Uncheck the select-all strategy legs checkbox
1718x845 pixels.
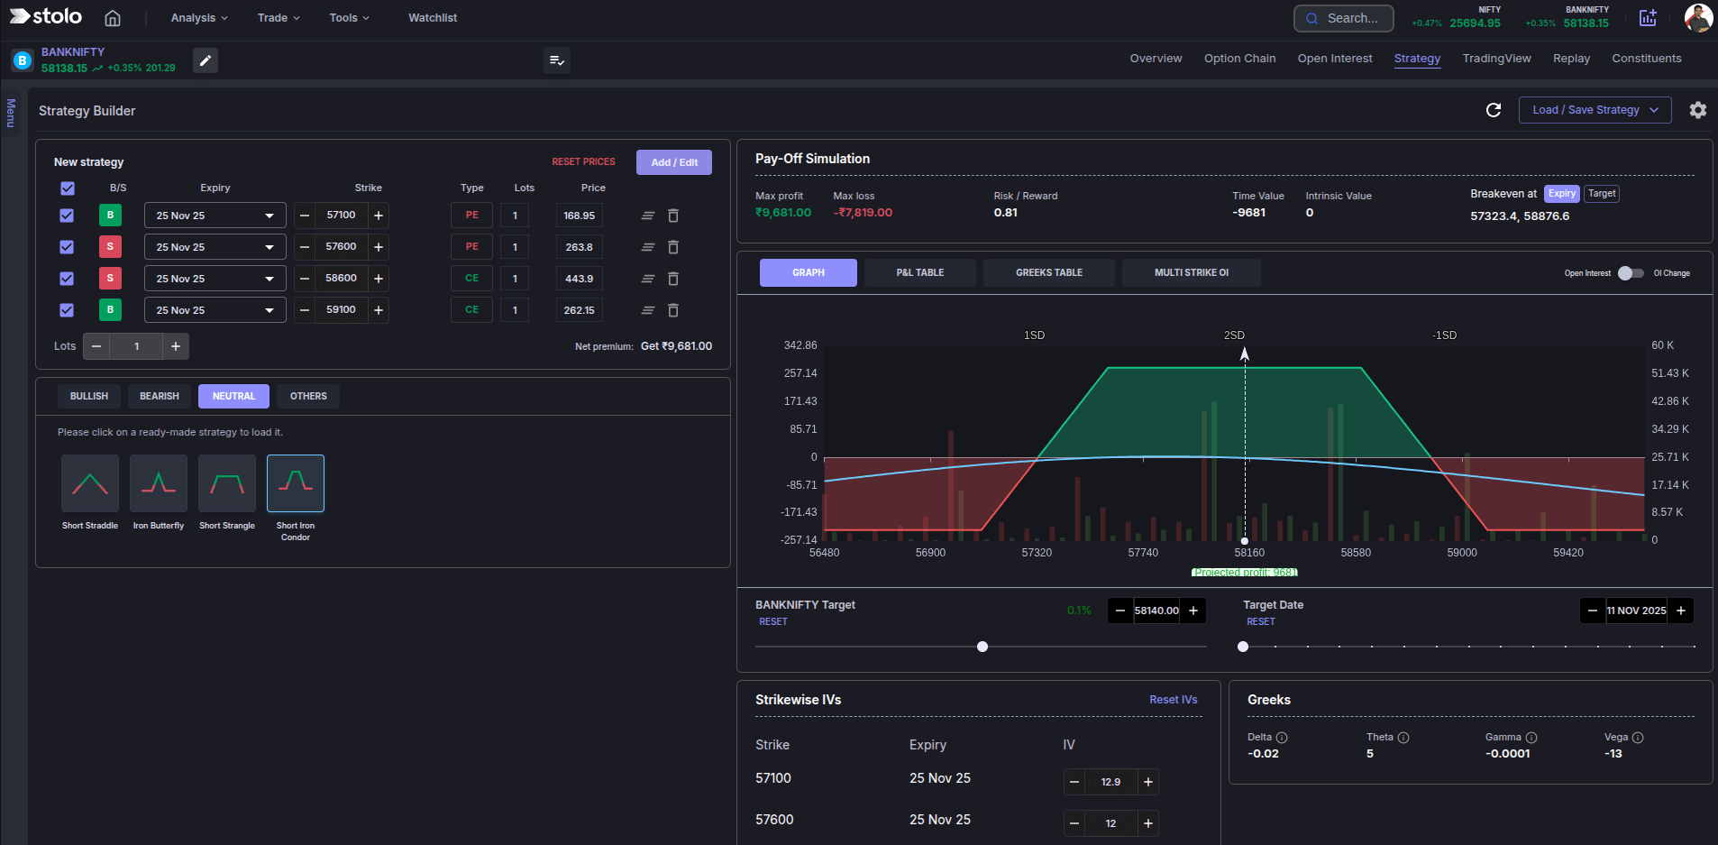(x=67, y=188)
